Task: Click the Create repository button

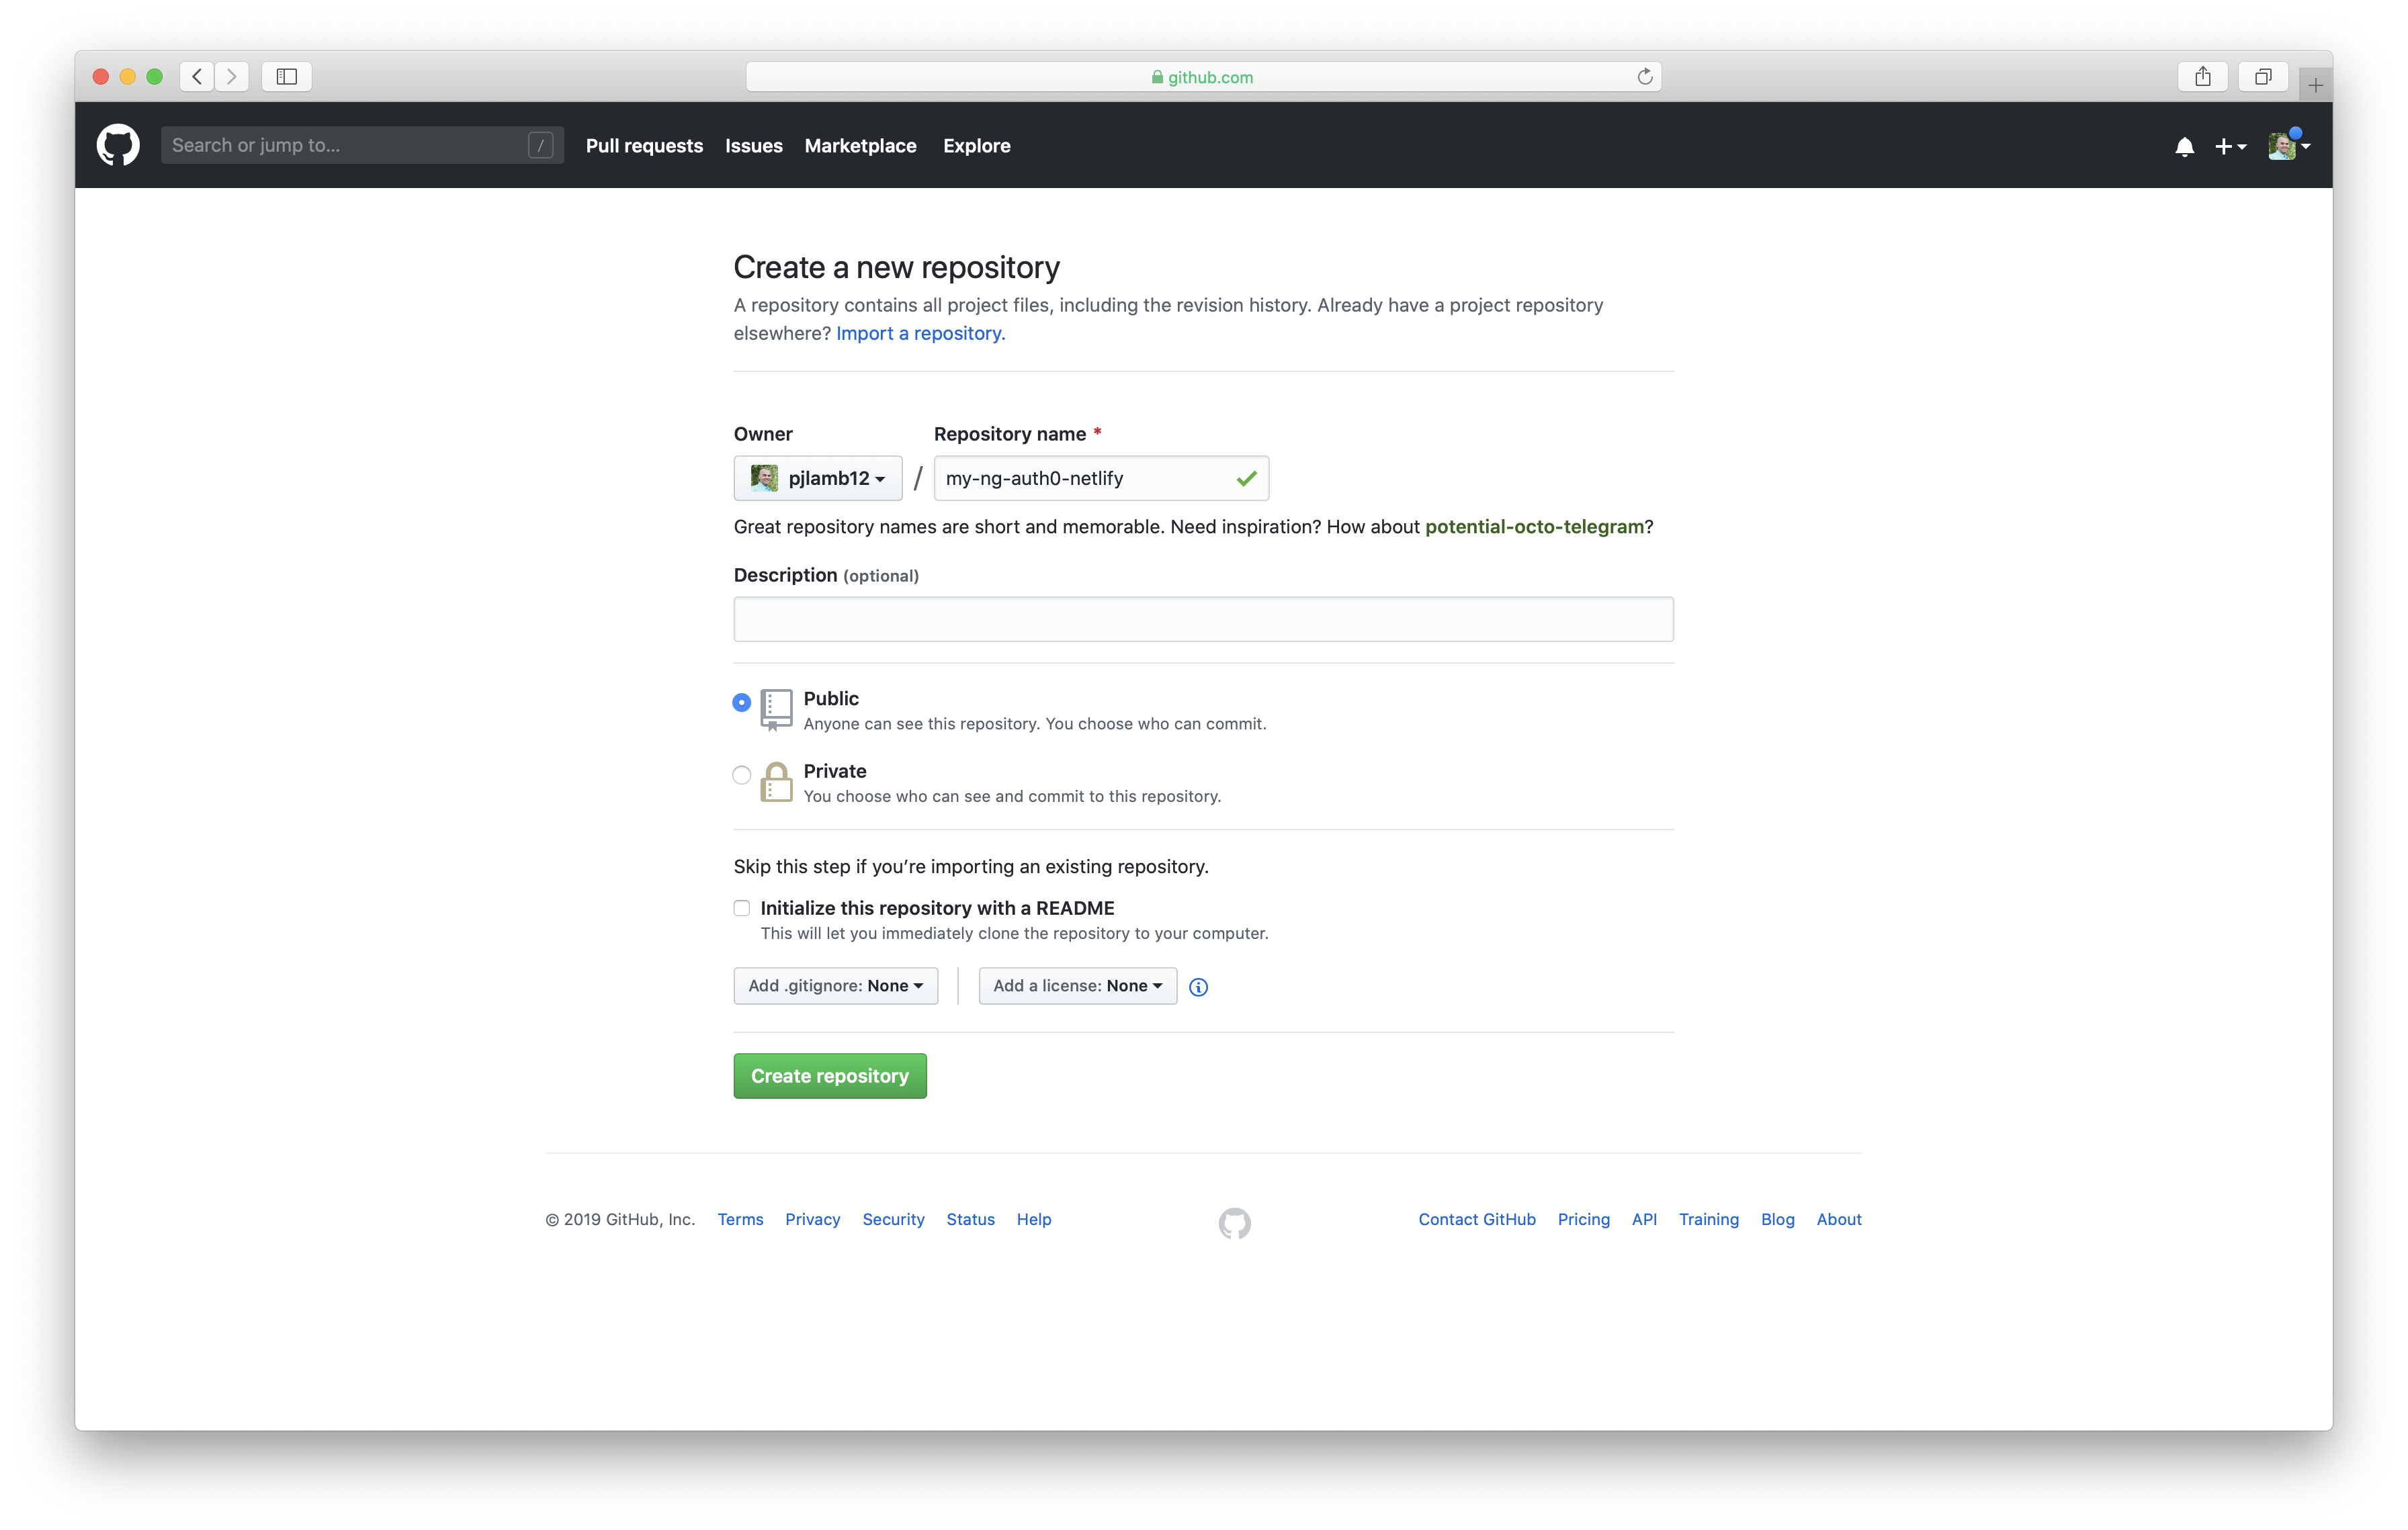Action: (x=830, y=1075)
